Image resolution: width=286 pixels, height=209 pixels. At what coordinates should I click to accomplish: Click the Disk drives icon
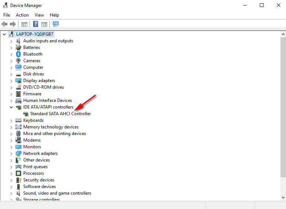pyautogui.click(x=18, y=74)
